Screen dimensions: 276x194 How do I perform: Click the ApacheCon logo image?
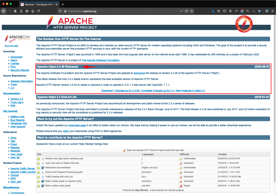click(x=17, y=39)
